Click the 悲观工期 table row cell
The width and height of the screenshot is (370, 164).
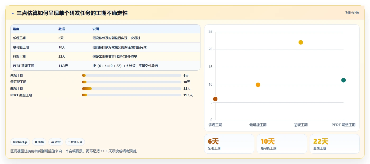[19, 57]
